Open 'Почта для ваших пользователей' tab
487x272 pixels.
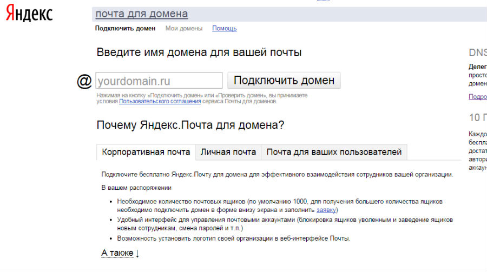334,152
